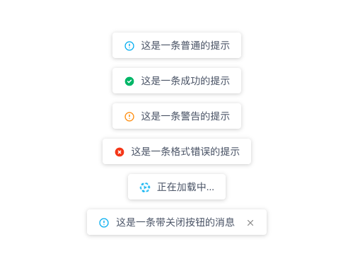Click the text 这是一条普通的提示
The width and height of the screenshot is (348, 278).
(185, 45)
